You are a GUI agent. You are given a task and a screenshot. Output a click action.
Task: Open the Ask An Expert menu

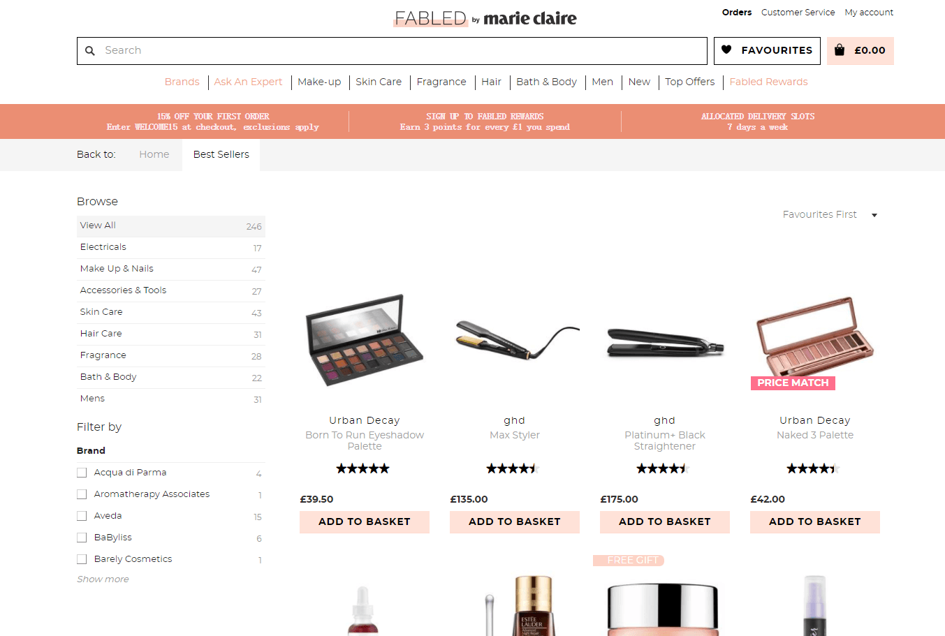248,82
